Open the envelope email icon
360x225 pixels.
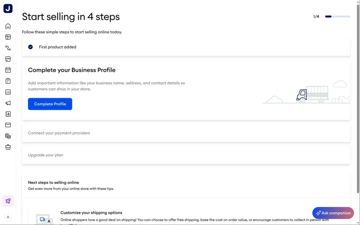point(8,125)
